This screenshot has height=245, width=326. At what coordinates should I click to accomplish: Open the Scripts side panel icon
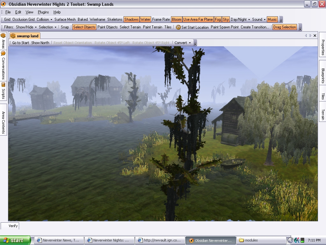click(x=3, y=85)
